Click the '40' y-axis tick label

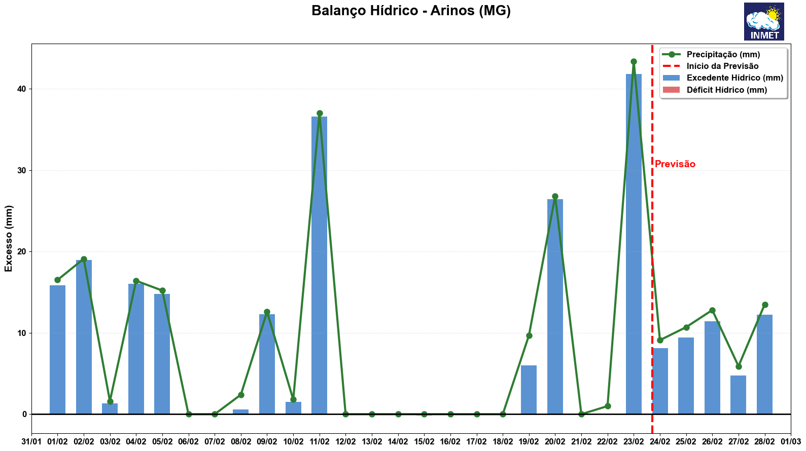[x=21, y=89]
